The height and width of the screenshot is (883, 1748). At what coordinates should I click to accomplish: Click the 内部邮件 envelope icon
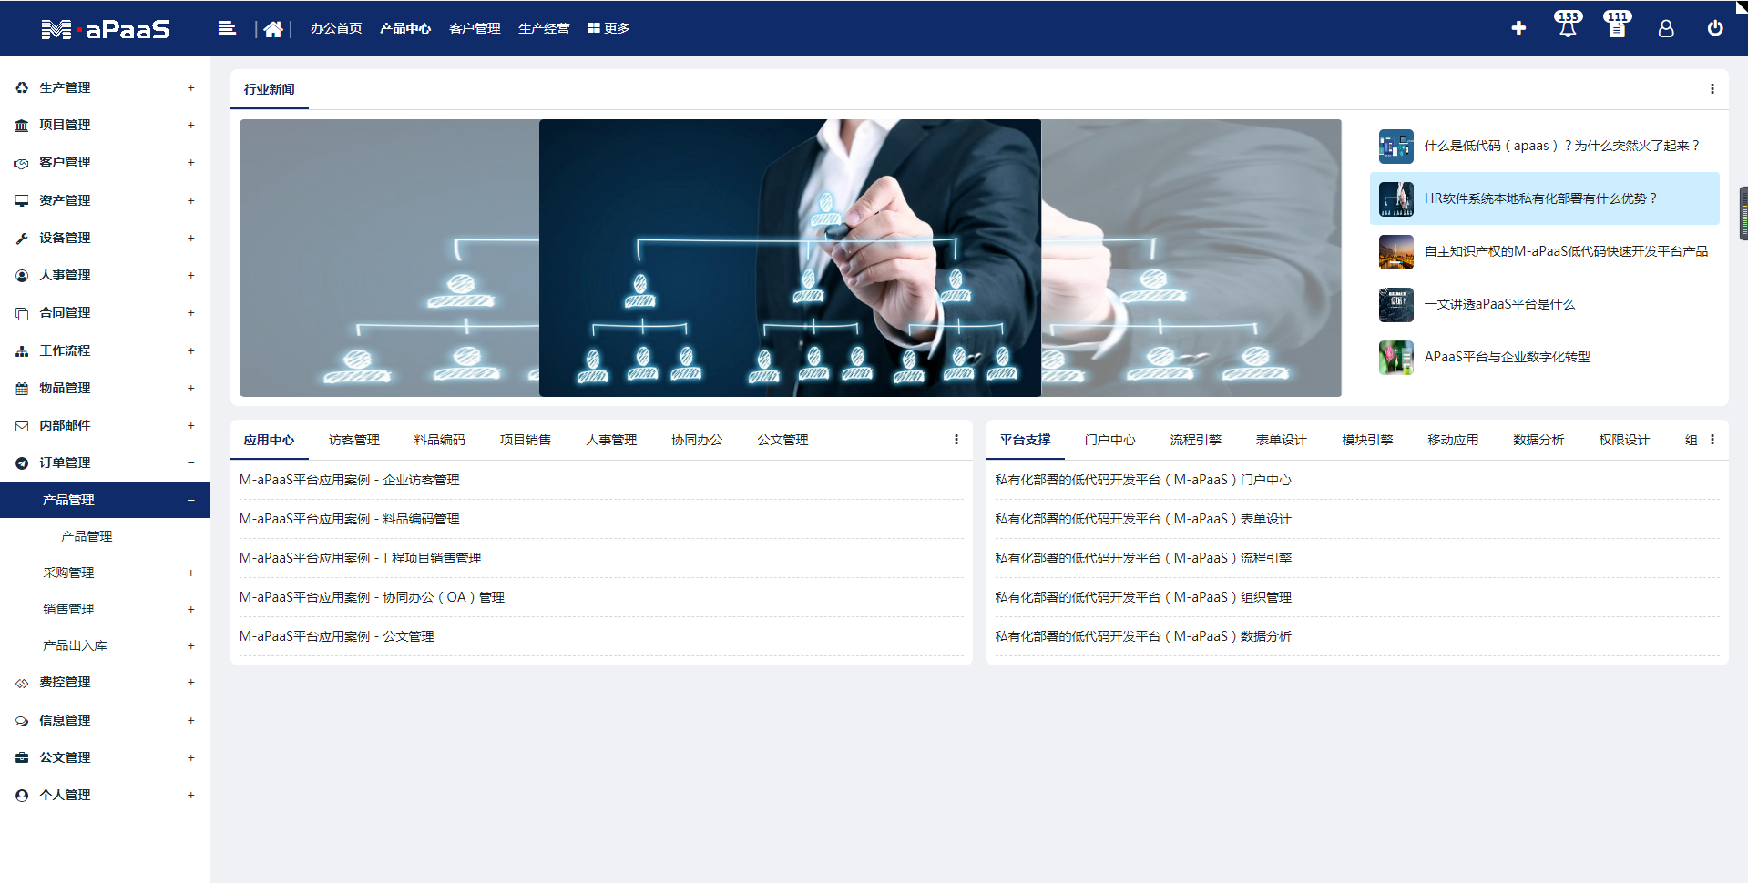(22, 426)
